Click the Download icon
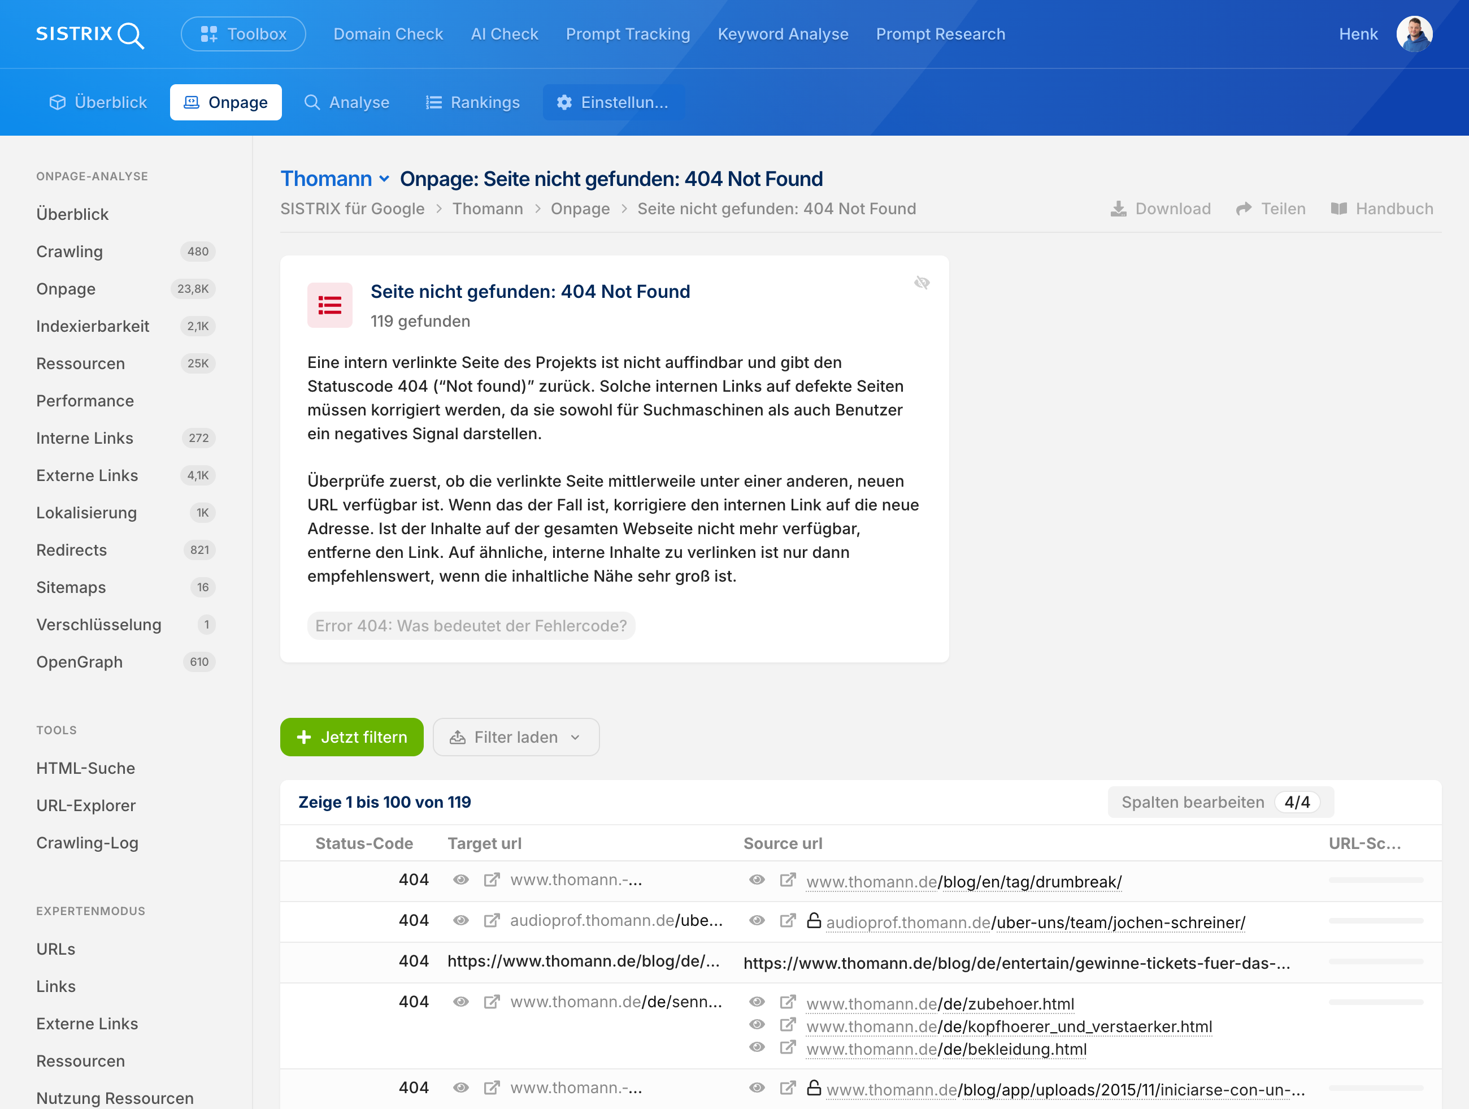The height and width of the screenshot is (1109, 1469). pyautogui.click(x=1118, y=209)
